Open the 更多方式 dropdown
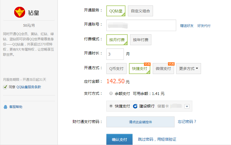The width and height of the screenshot is (231, 145). [188, 69]
